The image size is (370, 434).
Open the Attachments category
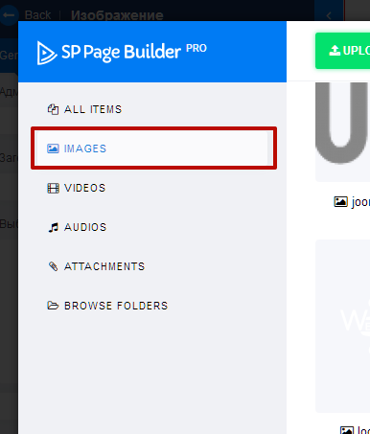[152, 266]
